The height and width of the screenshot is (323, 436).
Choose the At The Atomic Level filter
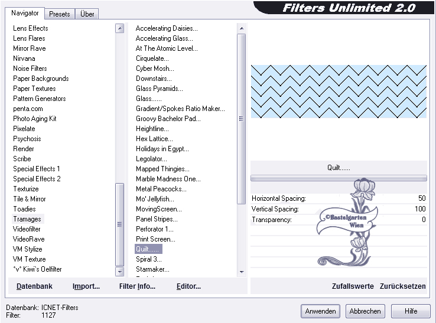coord(167,48)
